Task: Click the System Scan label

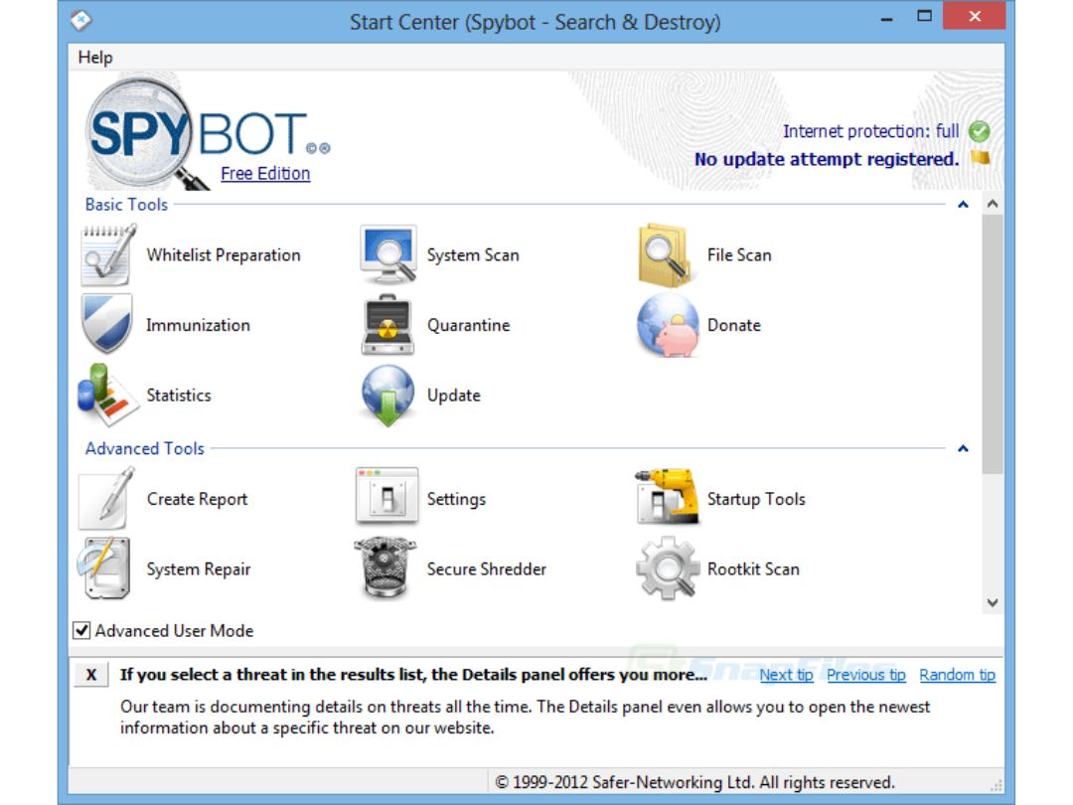Action: pyautogui.click(x=473, y=255)
